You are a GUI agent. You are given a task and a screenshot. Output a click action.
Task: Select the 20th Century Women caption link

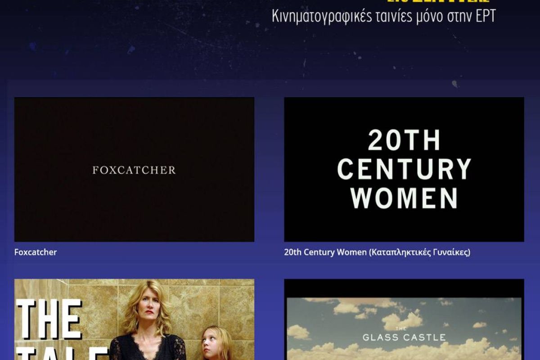(x=377, y=252)
